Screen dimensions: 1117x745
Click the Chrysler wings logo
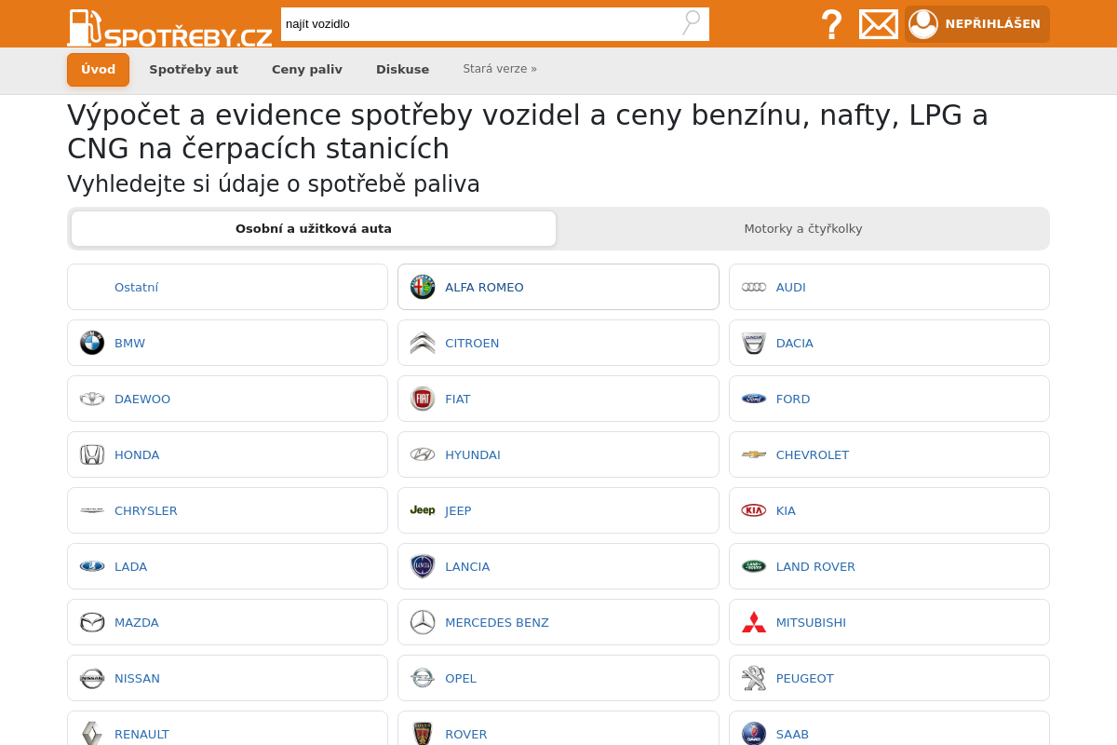[92, 510]
